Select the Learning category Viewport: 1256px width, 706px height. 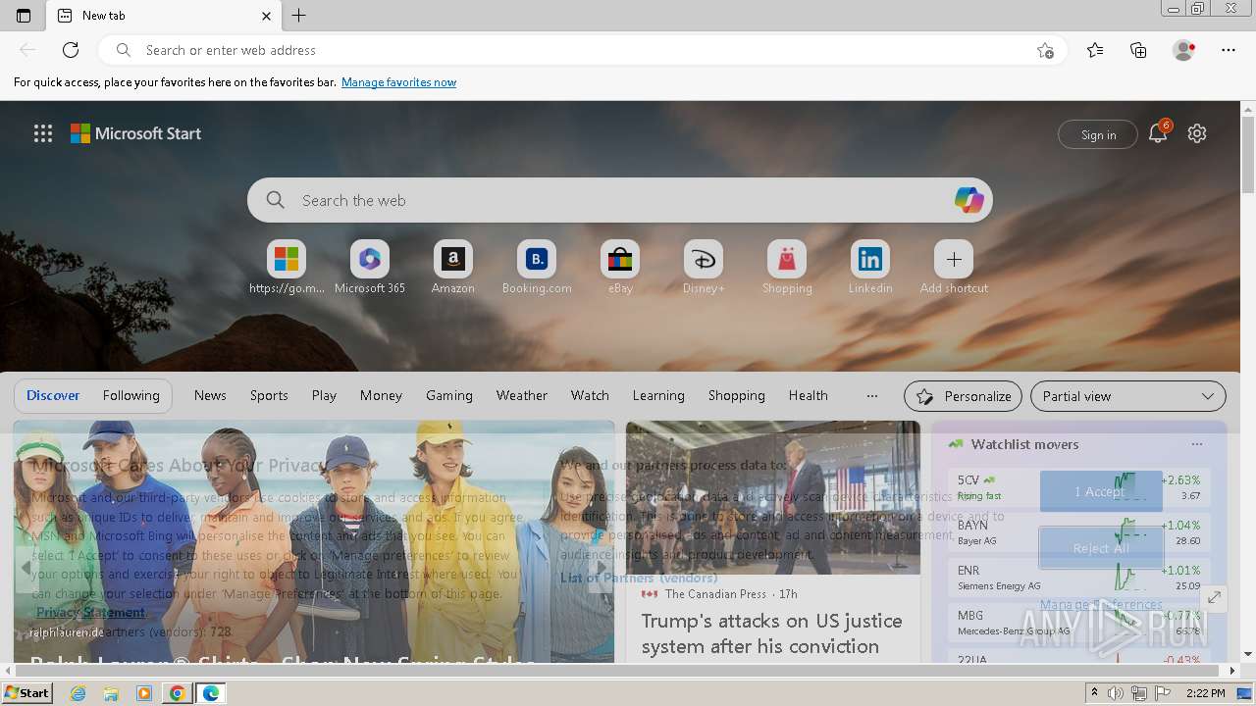[x=658, y=396]
